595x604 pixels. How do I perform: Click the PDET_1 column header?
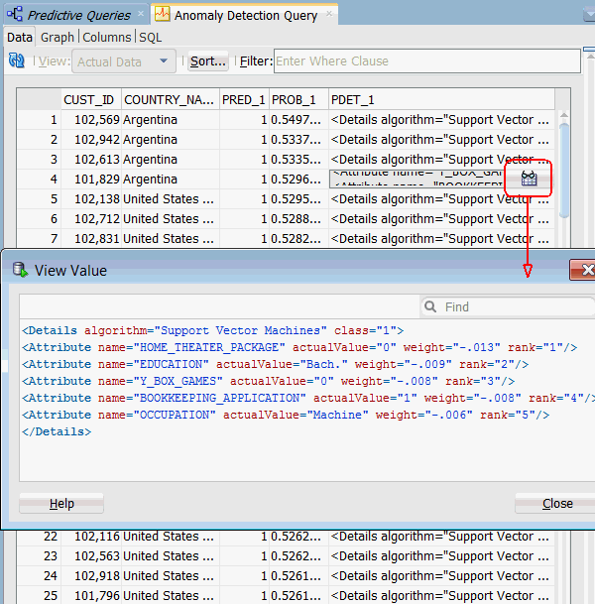[x=441, y=100]
